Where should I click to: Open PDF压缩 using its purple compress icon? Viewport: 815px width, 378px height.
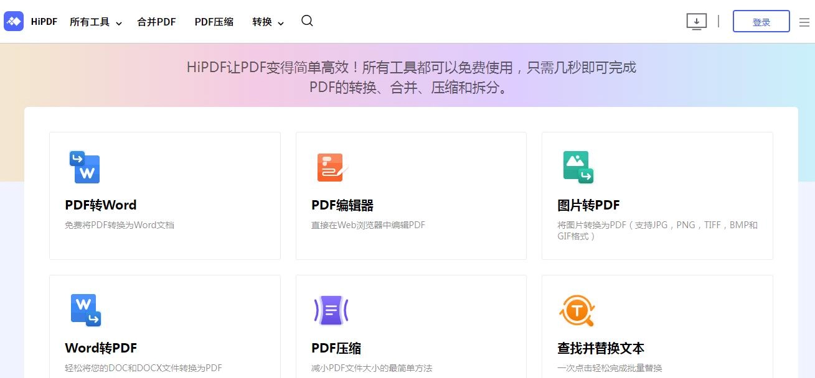pos(331,310)
